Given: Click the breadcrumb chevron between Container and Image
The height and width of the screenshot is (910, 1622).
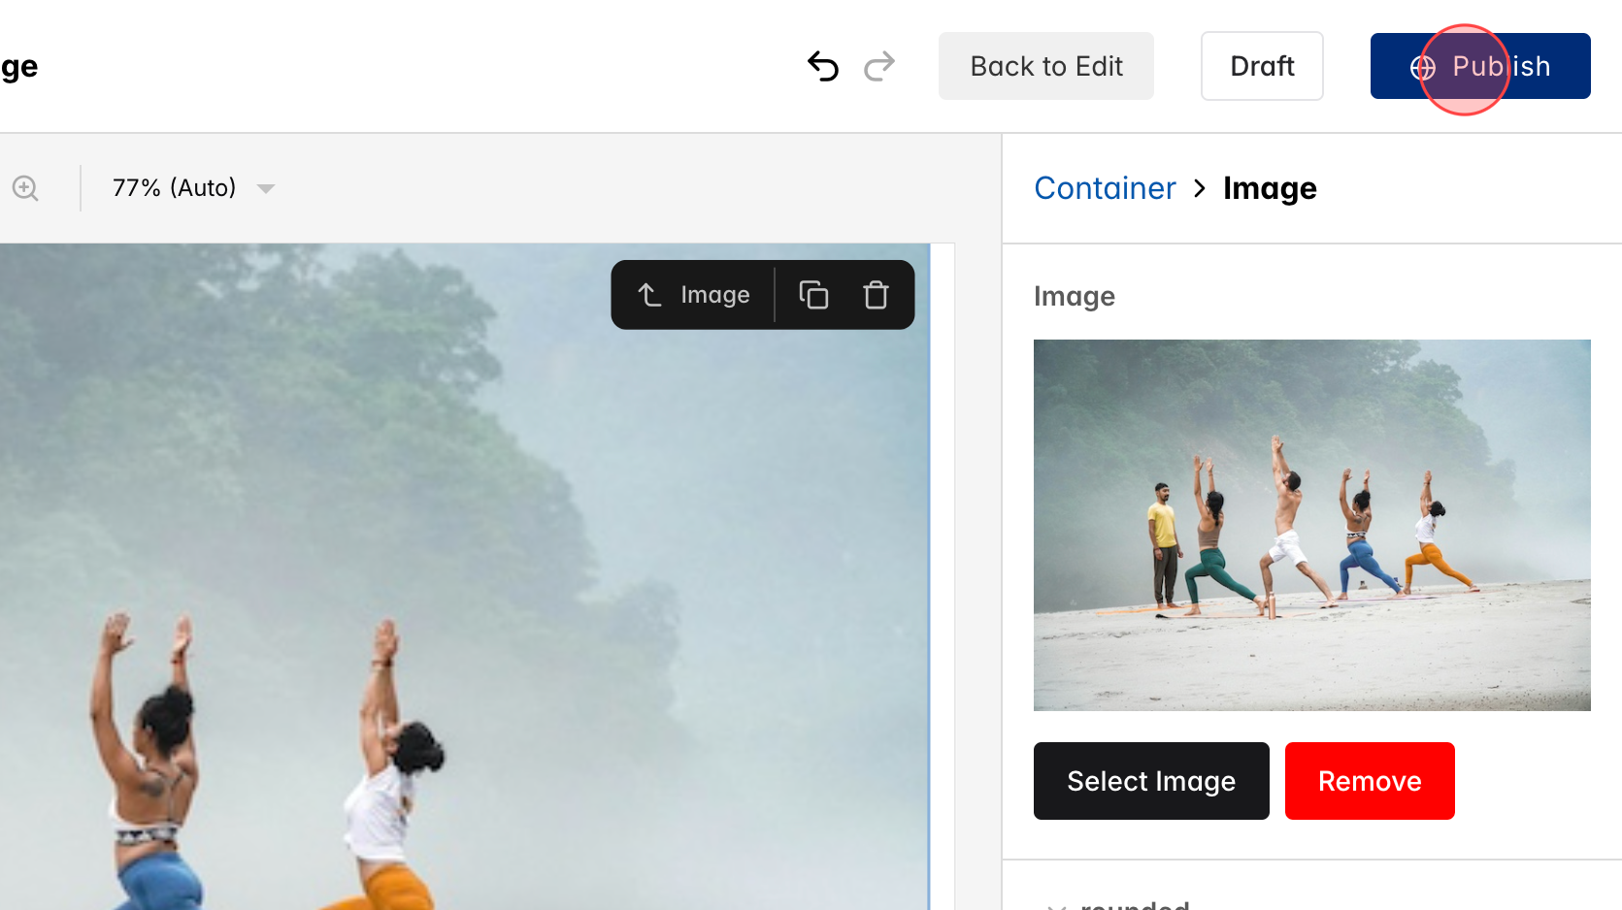Looking at the screenshot, I should 1200,188.
